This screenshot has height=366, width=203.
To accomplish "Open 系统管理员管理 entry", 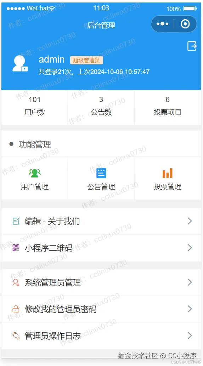I will coord(101,282).
